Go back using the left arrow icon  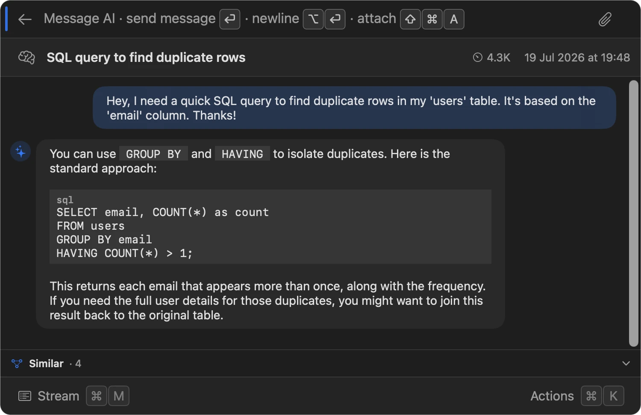click(25, 19)
